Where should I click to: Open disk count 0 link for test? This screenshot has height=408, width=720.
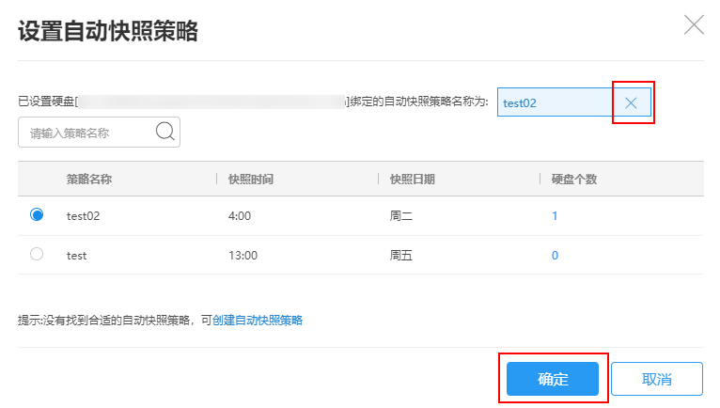coord(555,256)
